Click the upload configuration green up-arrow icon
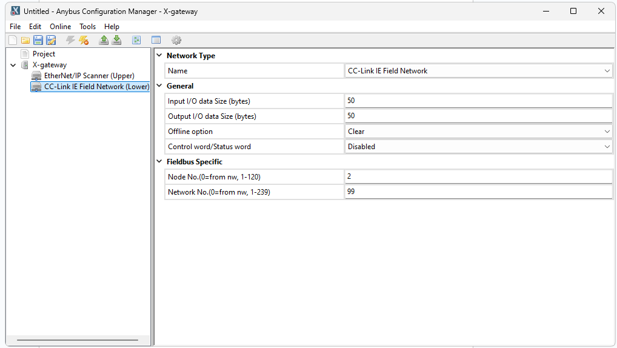617x348 pixels. pos(104,40)
